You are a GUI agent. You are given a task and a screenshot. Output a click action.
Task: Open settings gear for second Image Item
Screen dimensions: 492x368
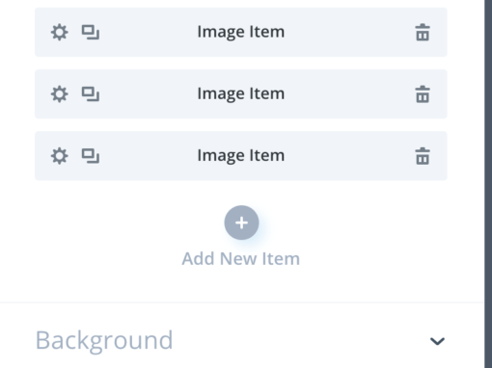tap(60, 94)
